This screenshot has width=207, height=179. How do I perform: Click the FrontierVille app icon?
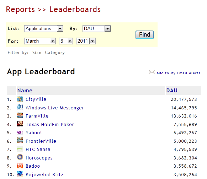[x=20, y=140]
